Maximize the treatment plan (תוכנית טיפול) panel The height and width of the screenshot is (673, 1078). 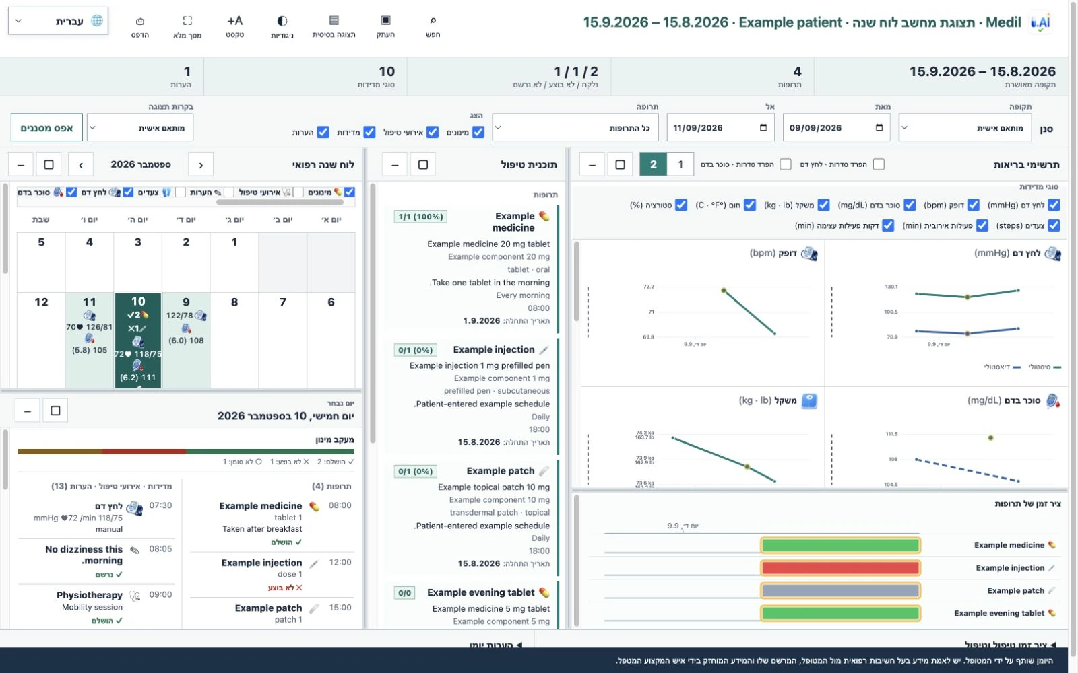tap(422, 164)
